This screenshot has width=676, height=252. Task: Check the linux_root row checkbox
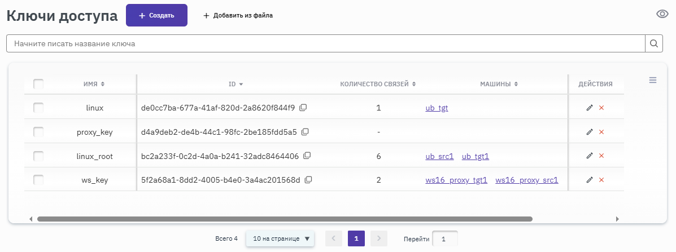coord(38,156)
